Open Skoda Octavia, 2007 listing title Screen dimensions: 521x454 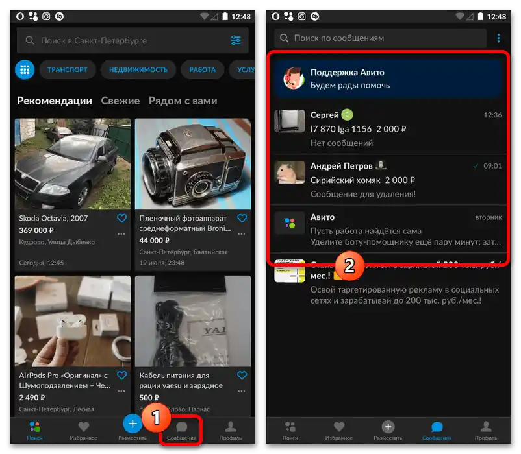53,218
